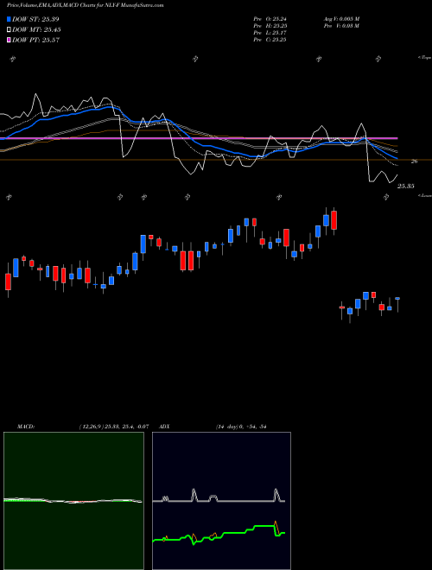Select the 'DOW ST: 25.39' legend label
432x570 pixels.
coord(35,19)
